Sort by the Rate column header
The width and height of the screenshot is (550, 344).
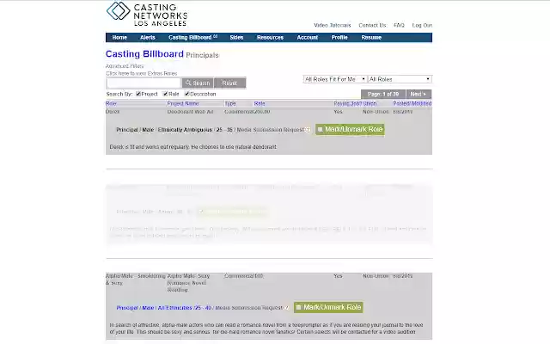coord(260,103)
